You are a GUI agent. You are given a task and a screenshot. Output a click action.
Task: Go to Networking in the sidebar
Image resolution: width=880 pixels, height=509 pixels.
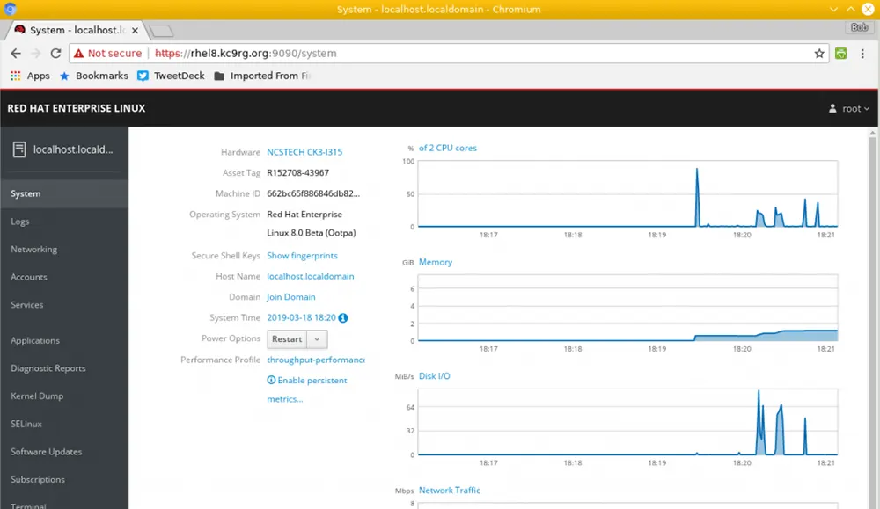click(x=33, y=250)
